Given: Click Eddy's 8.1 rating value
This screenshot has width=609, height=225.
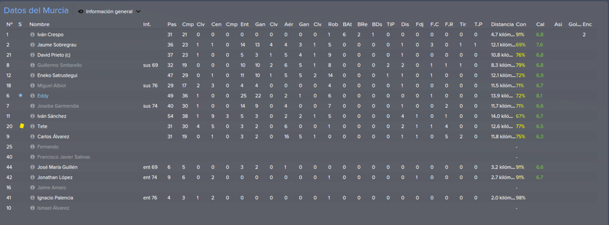Looking at the screenshot, I should tap(539, 96).
